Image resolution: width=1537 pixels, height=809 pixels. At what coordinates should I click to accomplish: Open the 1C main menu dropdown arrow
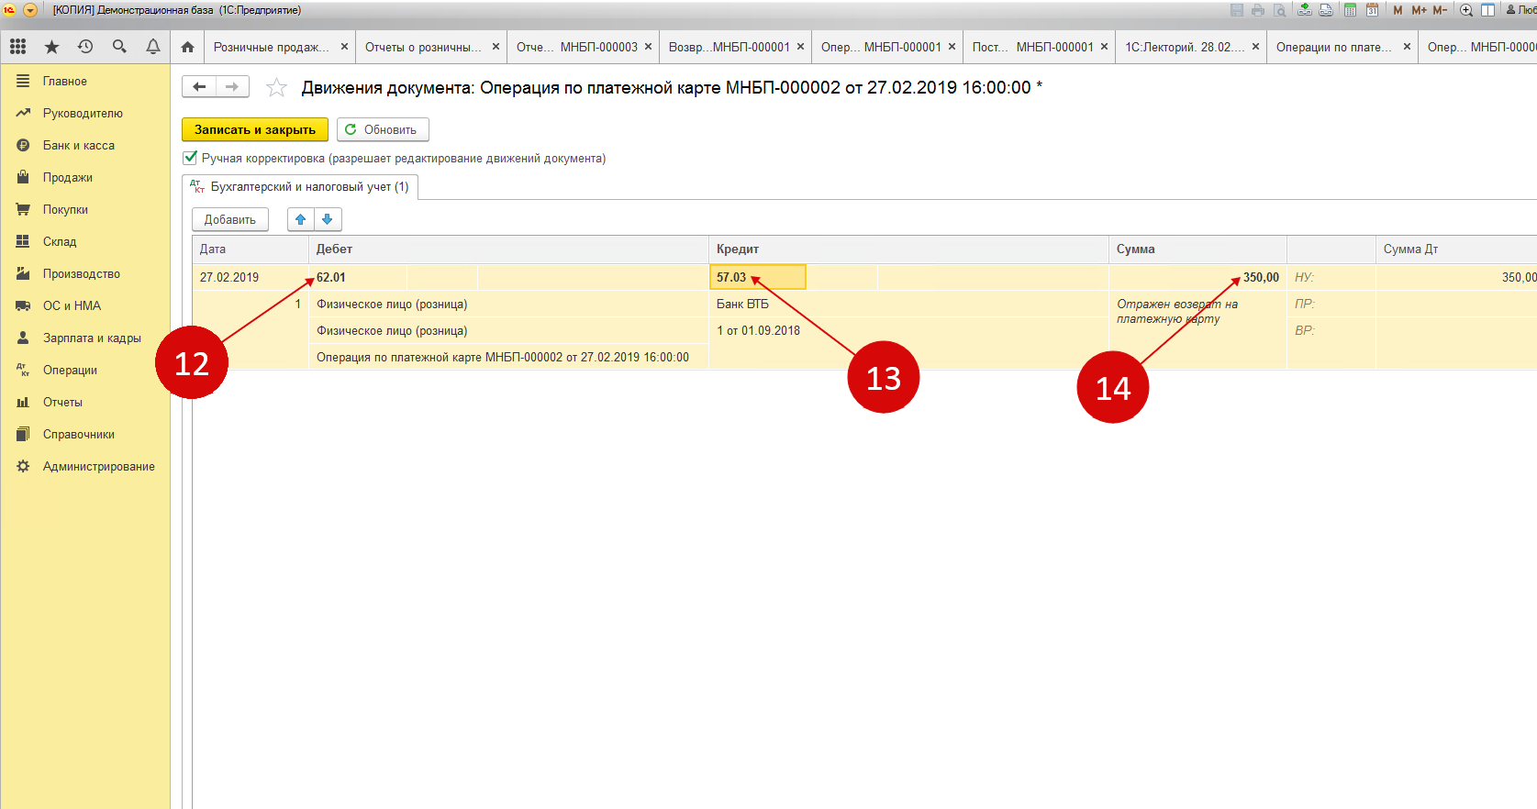(x=29, y=10)
